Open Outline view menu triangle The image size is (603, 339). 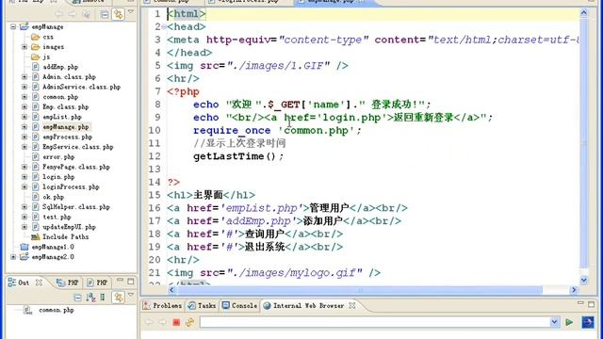pyautogui.click(x=131, y=295)
